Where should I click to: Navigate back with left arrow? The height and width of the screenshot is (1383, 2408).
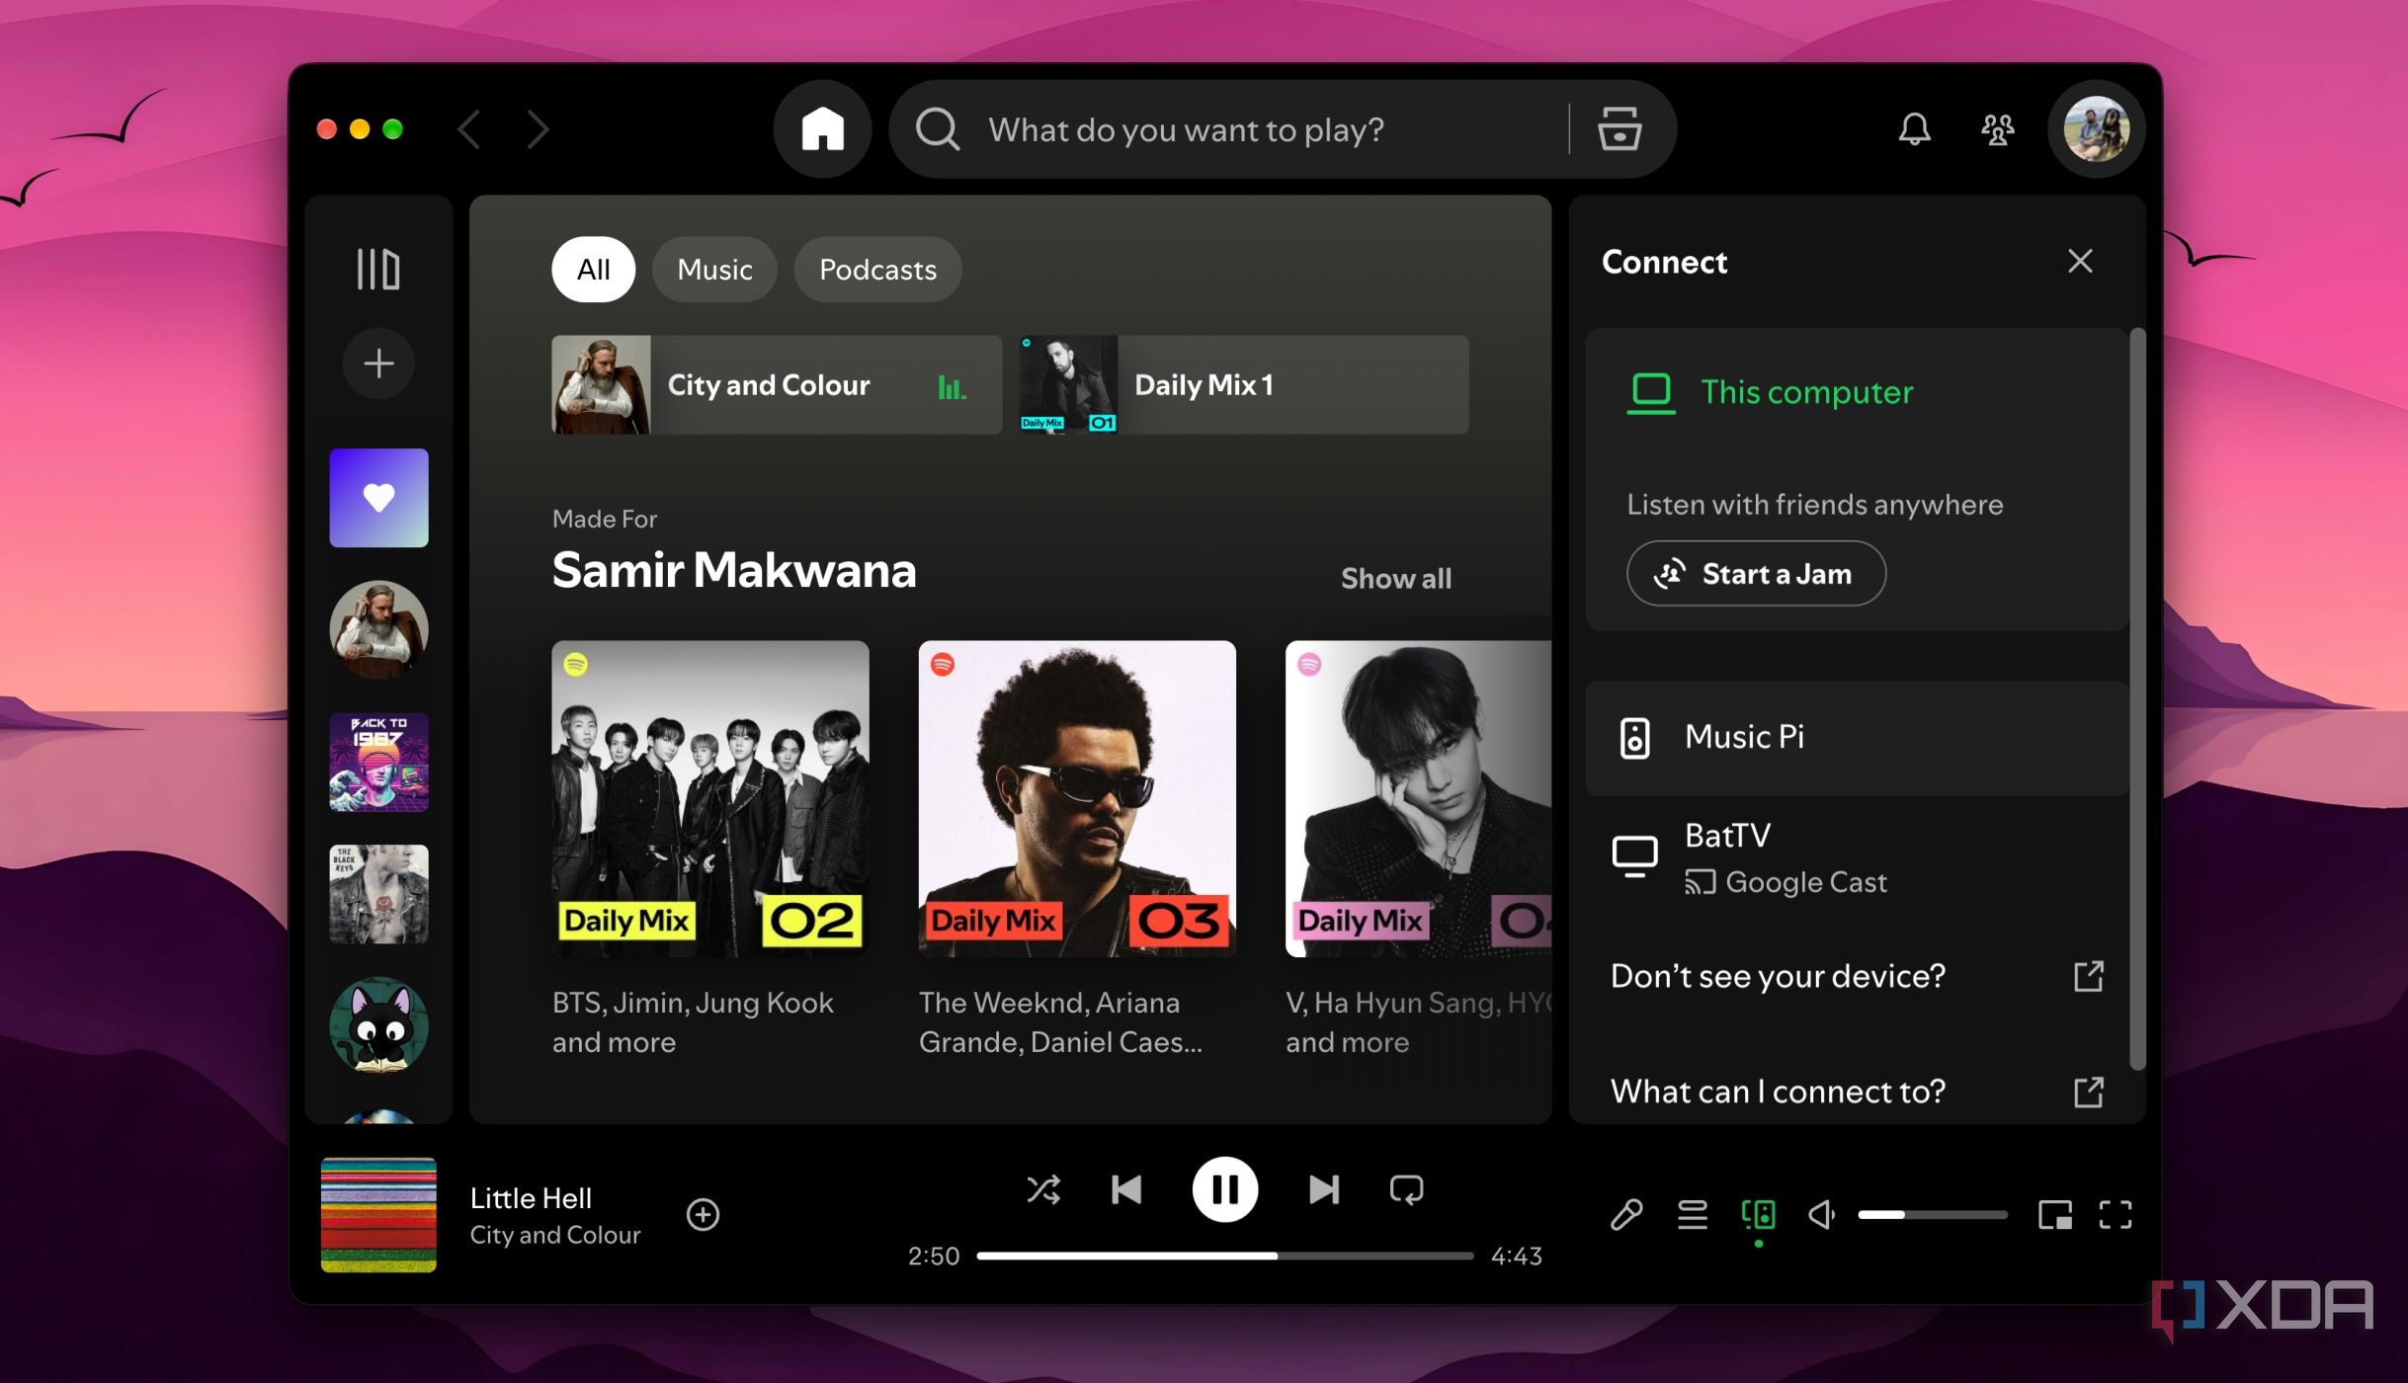pyautogui.click(x=469, y=129)
